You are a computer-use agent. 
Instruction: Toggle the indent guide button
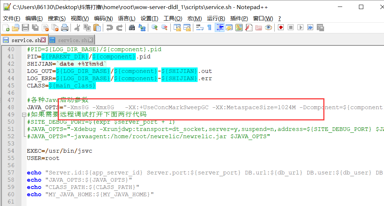click(x=219, y=28)
